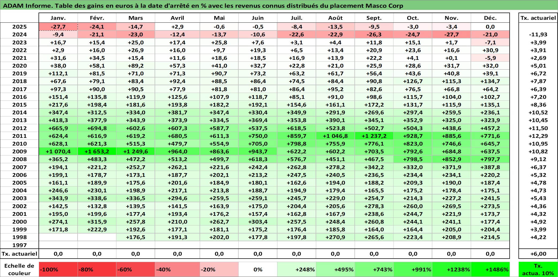
Task: Select the 2023 Déc. value -7,1
Action: click(490, 42)
